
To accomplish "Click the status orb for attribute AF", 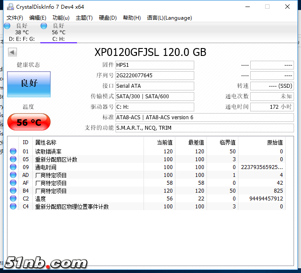I will [x=13, y=183].
